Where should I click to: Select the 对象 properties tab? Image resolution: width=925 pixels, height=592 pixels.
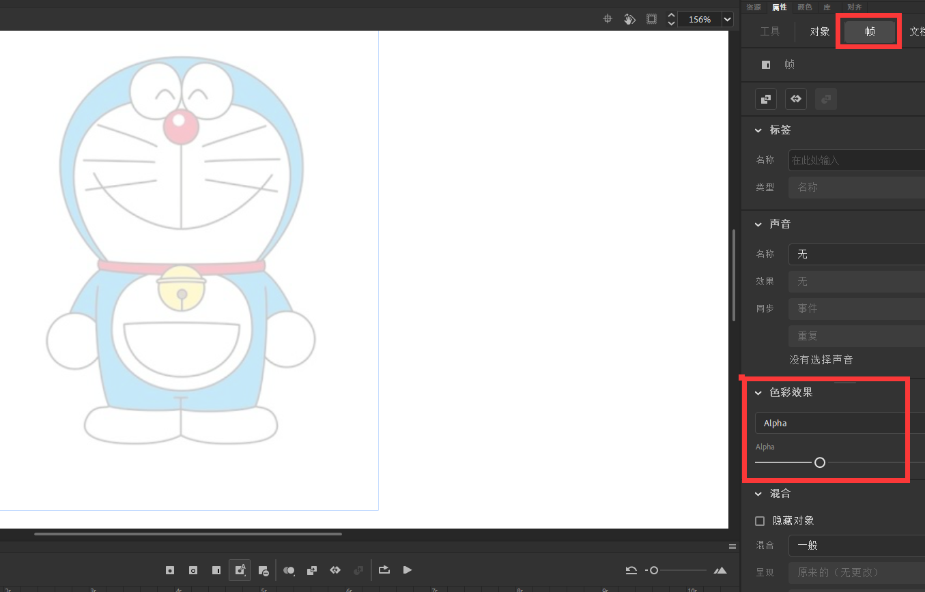pos(820,31)
